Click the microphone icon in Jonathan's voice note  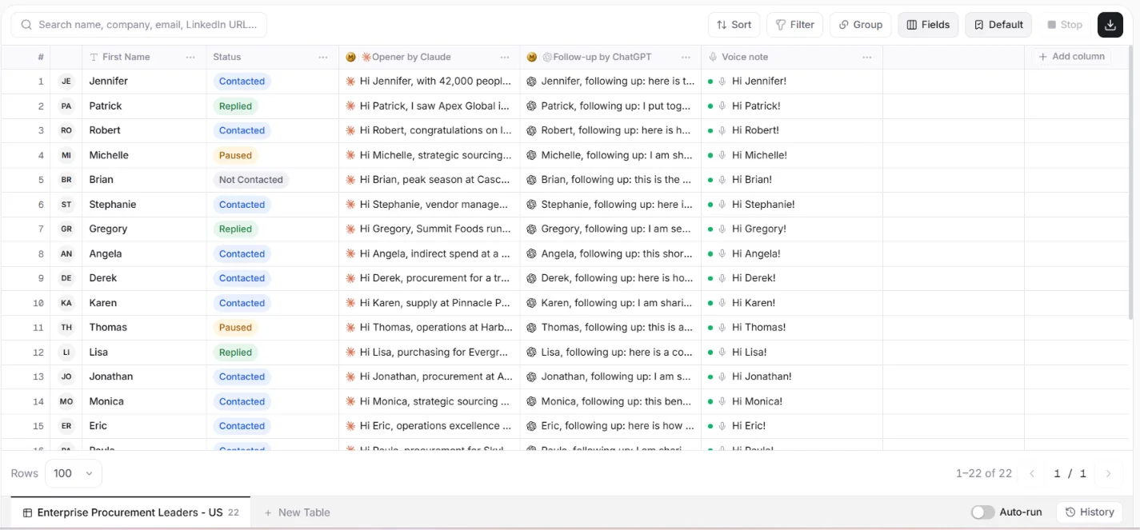(722, 377)
